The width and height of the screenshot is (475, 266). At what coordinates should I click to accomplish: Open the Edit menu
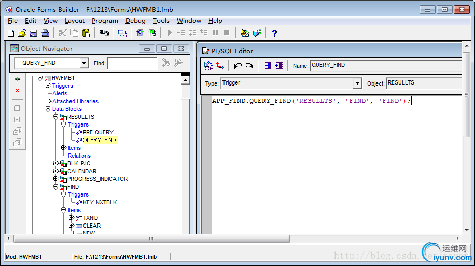[x=31, y=21]
